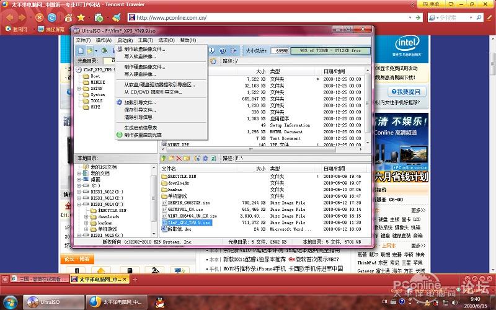Expand the downloads folder in local tree
Image resolution: width=496 pixels, height=310 pixels.
[86, 216]
